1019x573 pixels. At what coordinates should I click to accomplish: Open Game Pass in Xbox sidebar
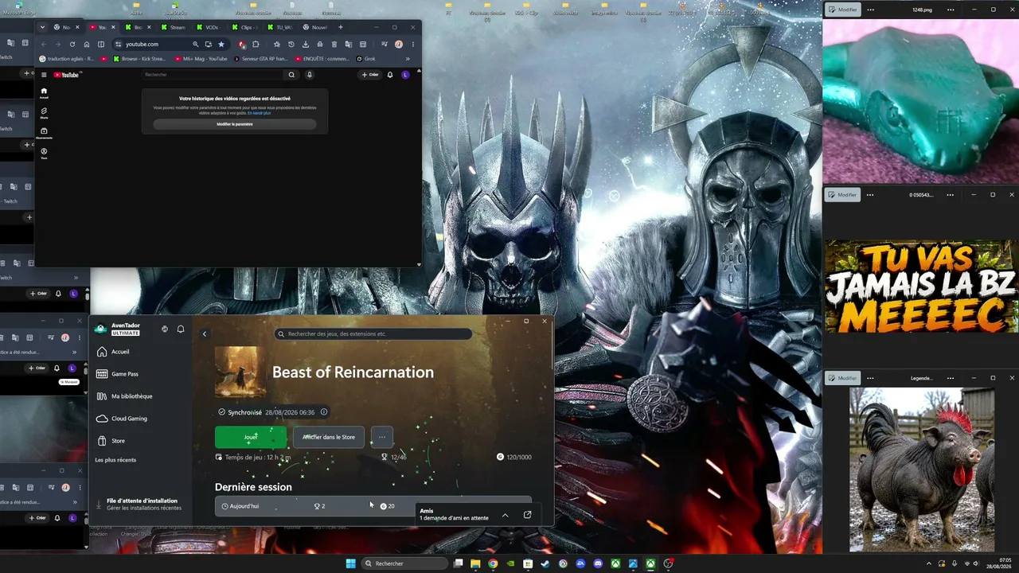pos(117,374)
